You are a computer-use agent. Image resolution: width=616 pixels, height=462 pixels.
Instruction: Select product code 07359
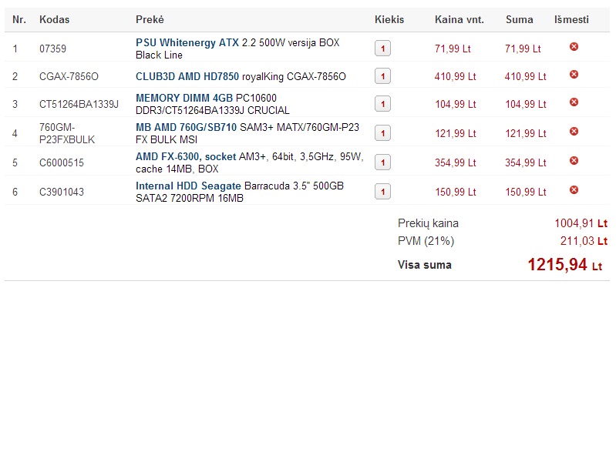point(52,49)
